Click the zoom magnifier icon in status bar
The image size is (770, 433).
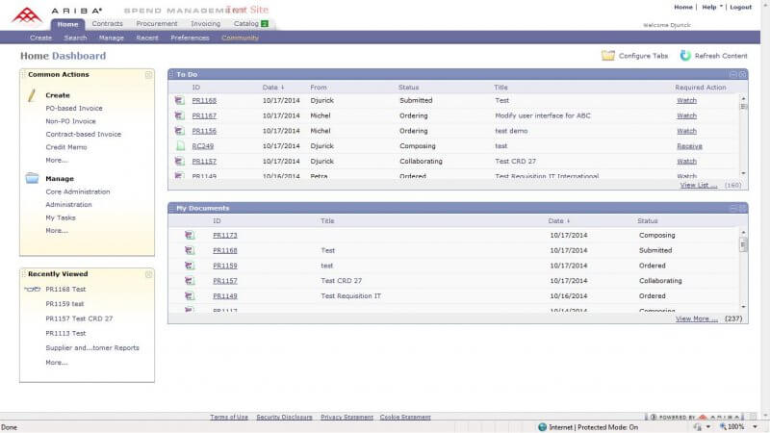tap(723, 426)
